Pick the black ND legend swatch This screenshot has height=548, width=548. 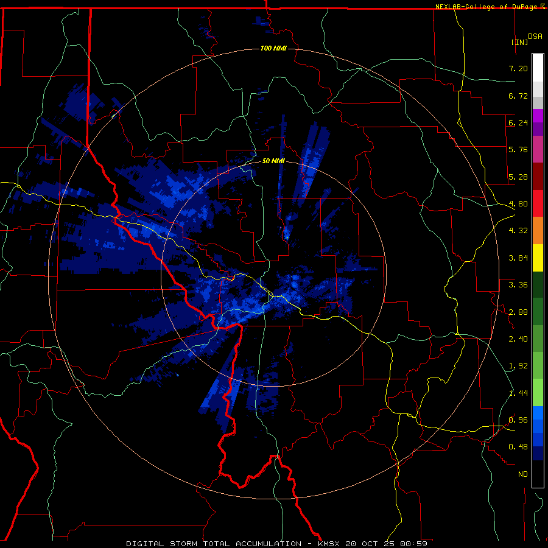[538, 474]
